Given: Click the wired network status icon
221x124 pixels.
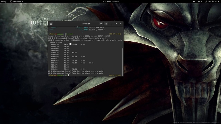Looking at the screenshot, I should (x=206, y=2).
